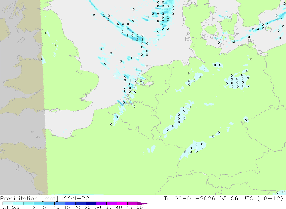The width and height of the screenshot is (286, 209).
Task: Click the "05..06 UTC" time range text
Action: point(237,198)
